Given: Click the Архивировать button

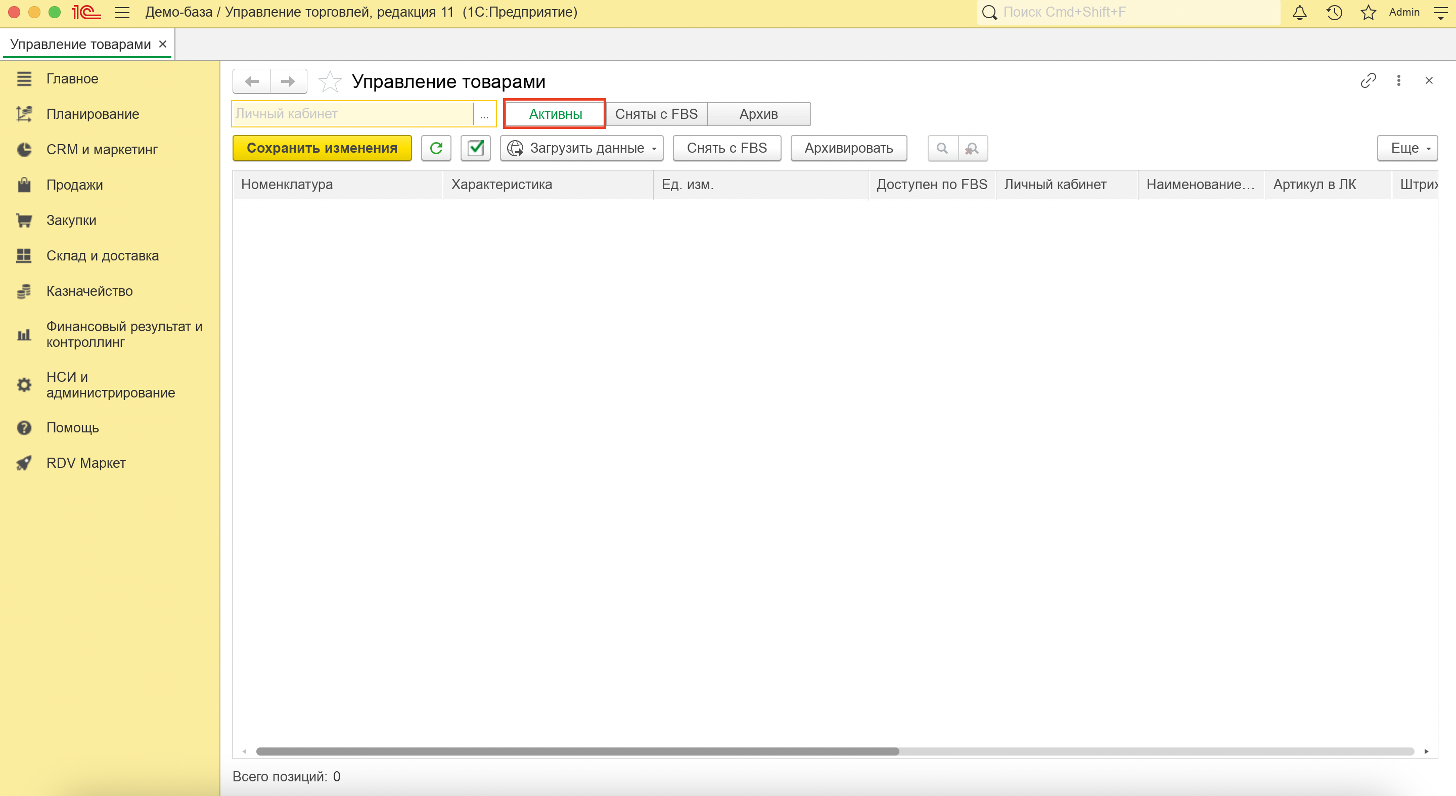Looking at the screenshot, I should click(848, 148).
